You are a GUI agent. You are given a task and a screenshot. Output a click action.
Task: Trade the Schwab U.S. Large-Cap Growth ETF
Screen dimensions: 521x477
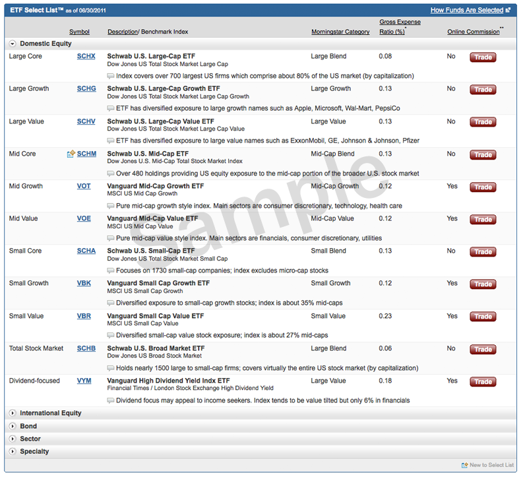[x=483, y=90]
